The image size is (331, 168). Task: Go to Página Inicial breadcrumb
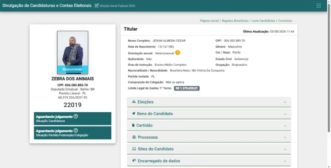click(x=209, y=21)
